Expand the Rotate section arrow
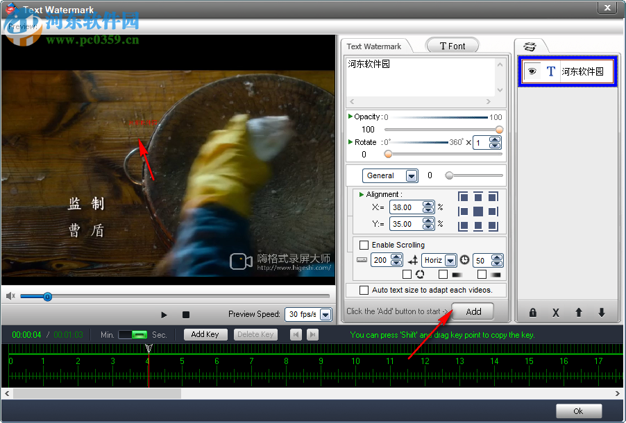Image resolution: width=626 pixels, height=423 pixels. tap(350, 142)
